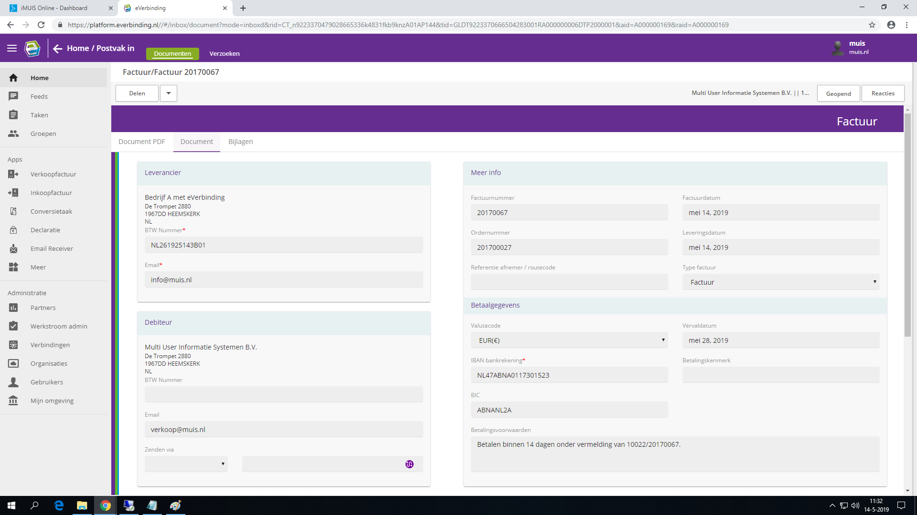
Task: Click the back arrow next to Home / Postvak in
Action: pos(58,49)
